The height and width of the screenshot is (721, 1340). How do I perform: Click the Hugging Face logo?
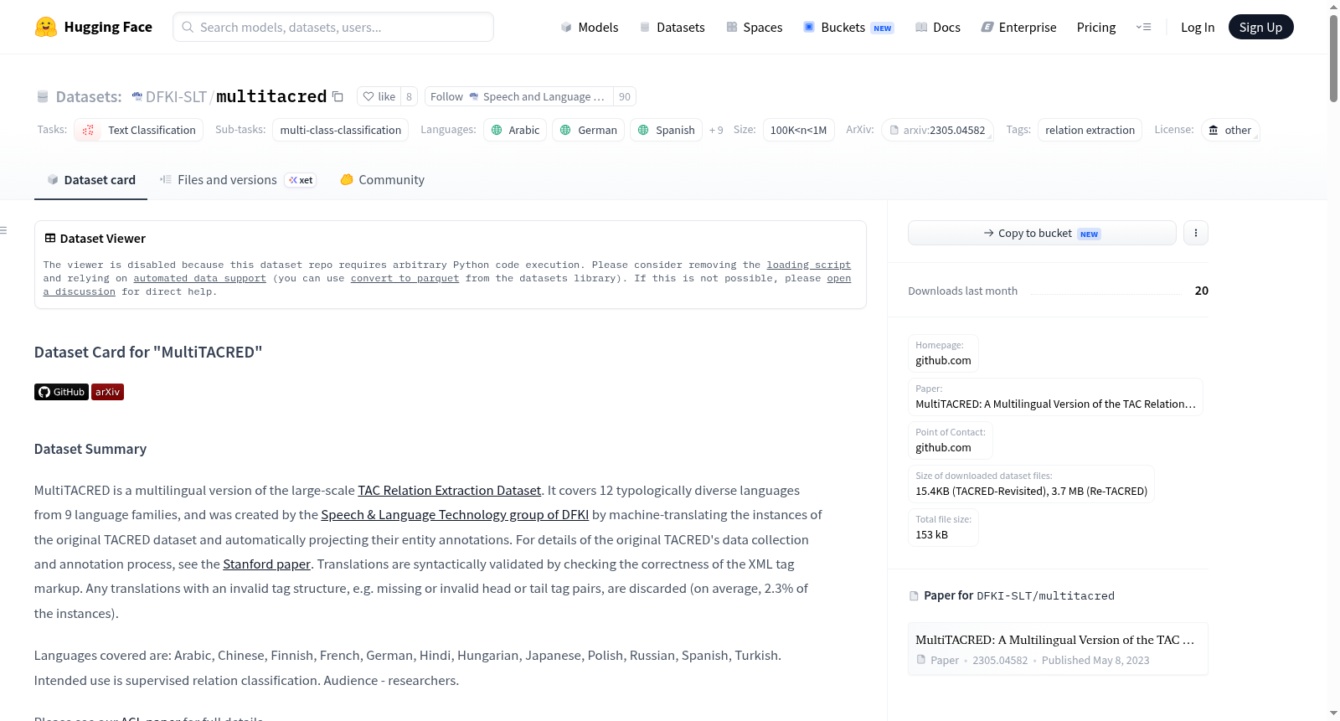point(93,27)
